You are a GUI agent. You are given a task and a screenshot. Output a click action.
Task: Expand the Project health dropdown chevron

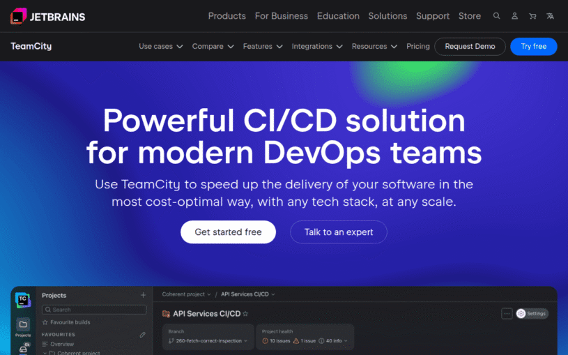tap(346, 341)
